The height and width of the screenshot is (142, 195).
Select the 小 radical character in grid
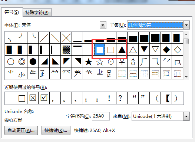(x=22, y=73)
